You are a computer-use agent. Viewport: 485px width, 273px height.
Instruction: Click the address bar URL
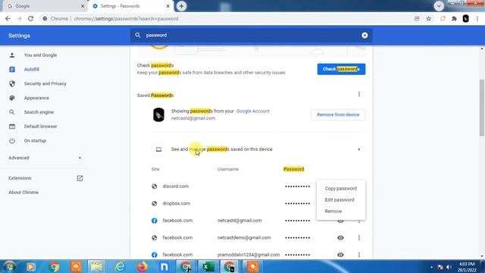coord(127,18)
